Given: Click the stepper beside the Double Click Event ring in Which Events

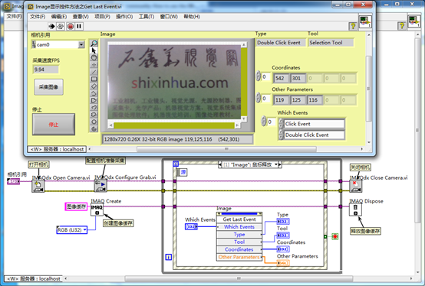Looking at the screenshot, I should click(x=281, y=135).
